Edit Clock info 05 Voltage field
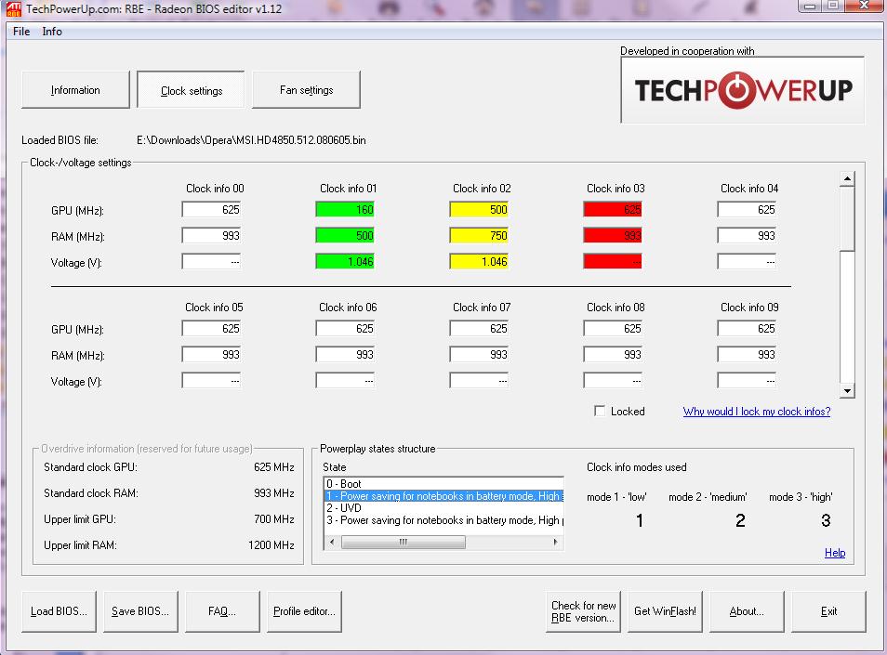This screenshot has height=655, width=887. click(212, 380)
